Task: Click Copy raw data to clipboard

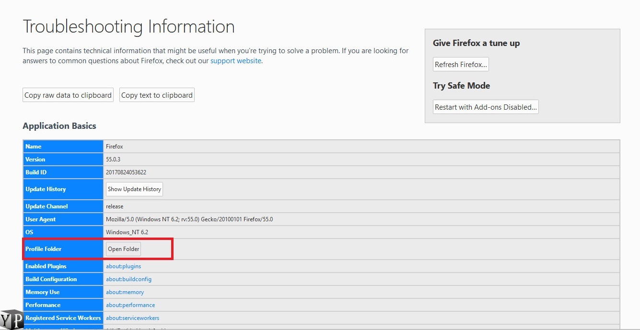Action: [67, 95]
